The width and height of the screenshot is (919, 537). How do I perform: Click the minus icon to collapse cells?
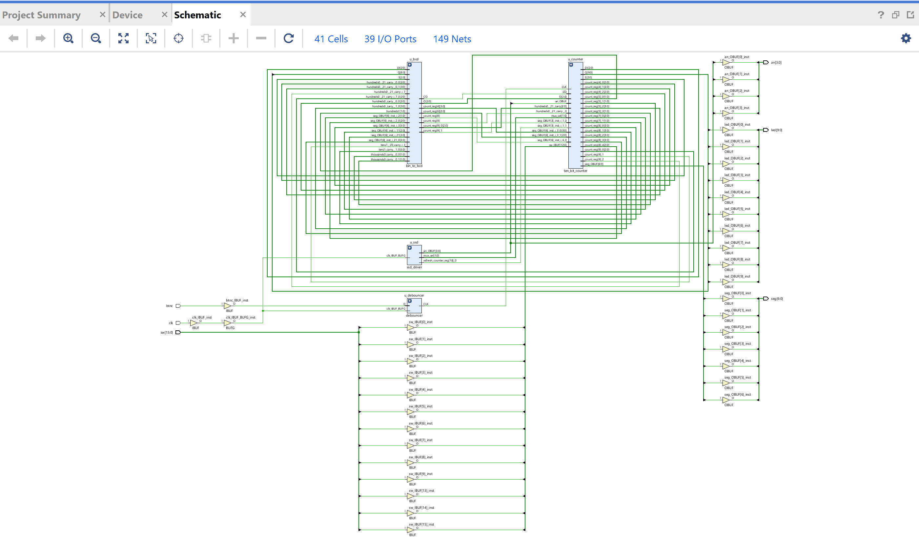[261, 38]
